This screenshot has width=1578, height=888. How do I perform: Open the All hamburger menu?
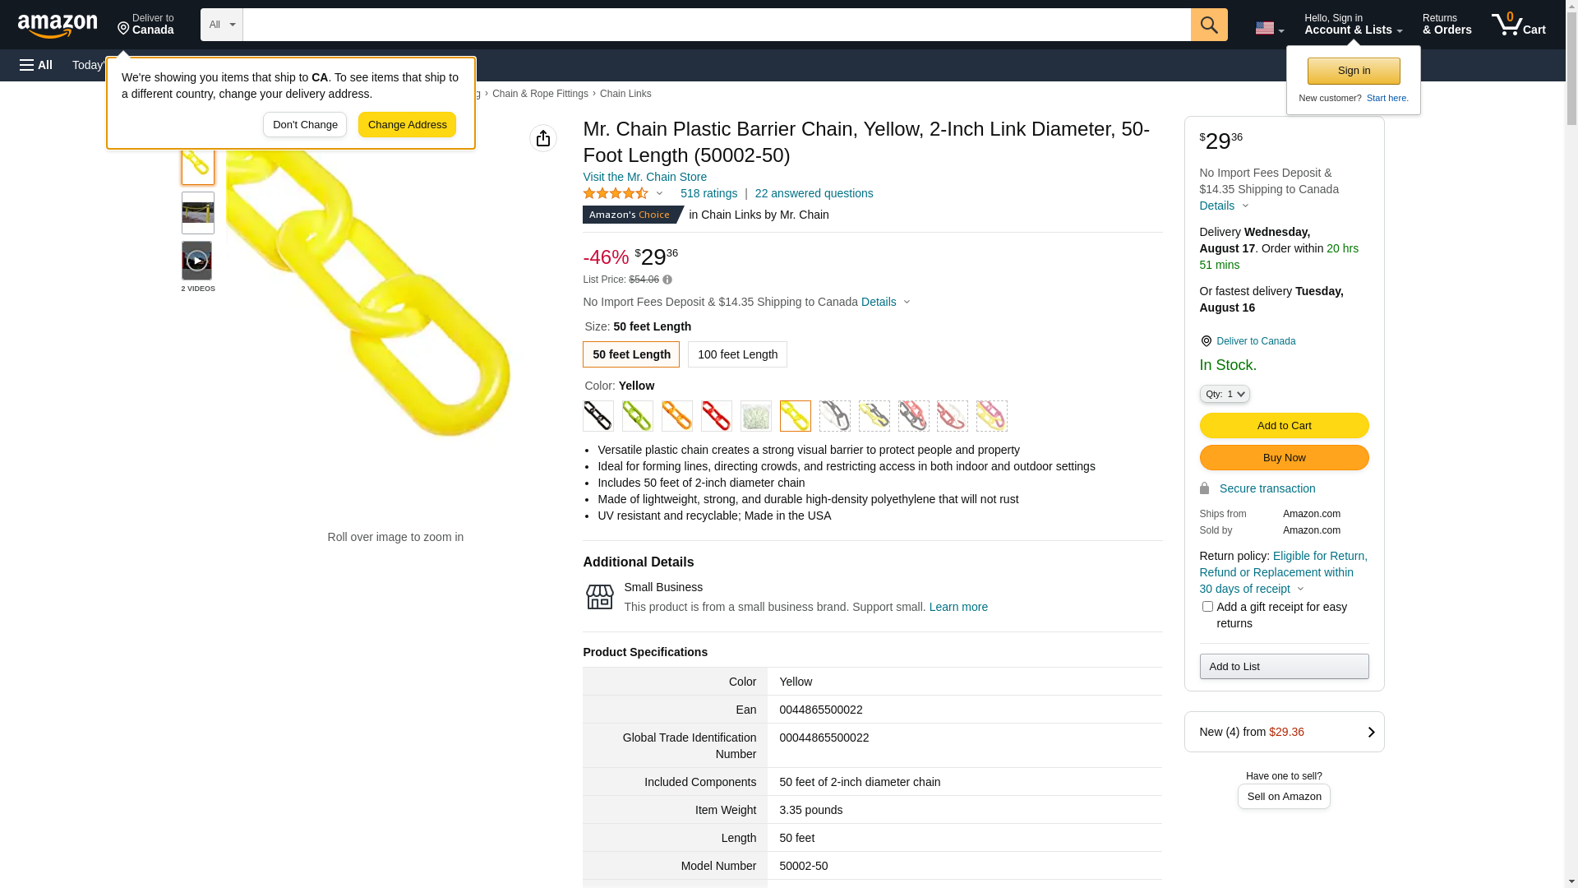[36, 65]
